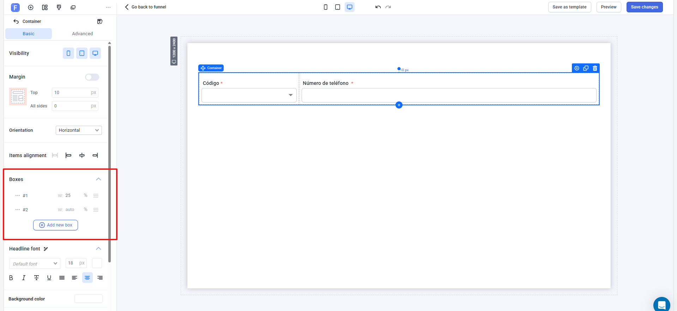Open the Orientation dropdown
The width and height of the screenshot is (677, 311).
click(79, 130)
